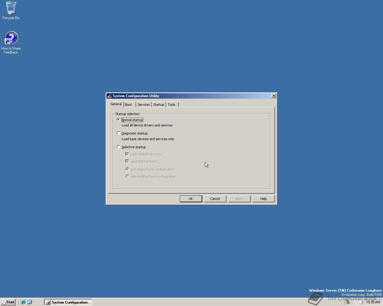Screen dimensions: 383x306
Task: Click 'Load basic devices and services only' text
Action: (148, 139)
